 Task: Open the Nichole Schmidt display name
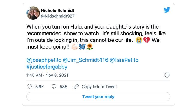tap(58, 10)
